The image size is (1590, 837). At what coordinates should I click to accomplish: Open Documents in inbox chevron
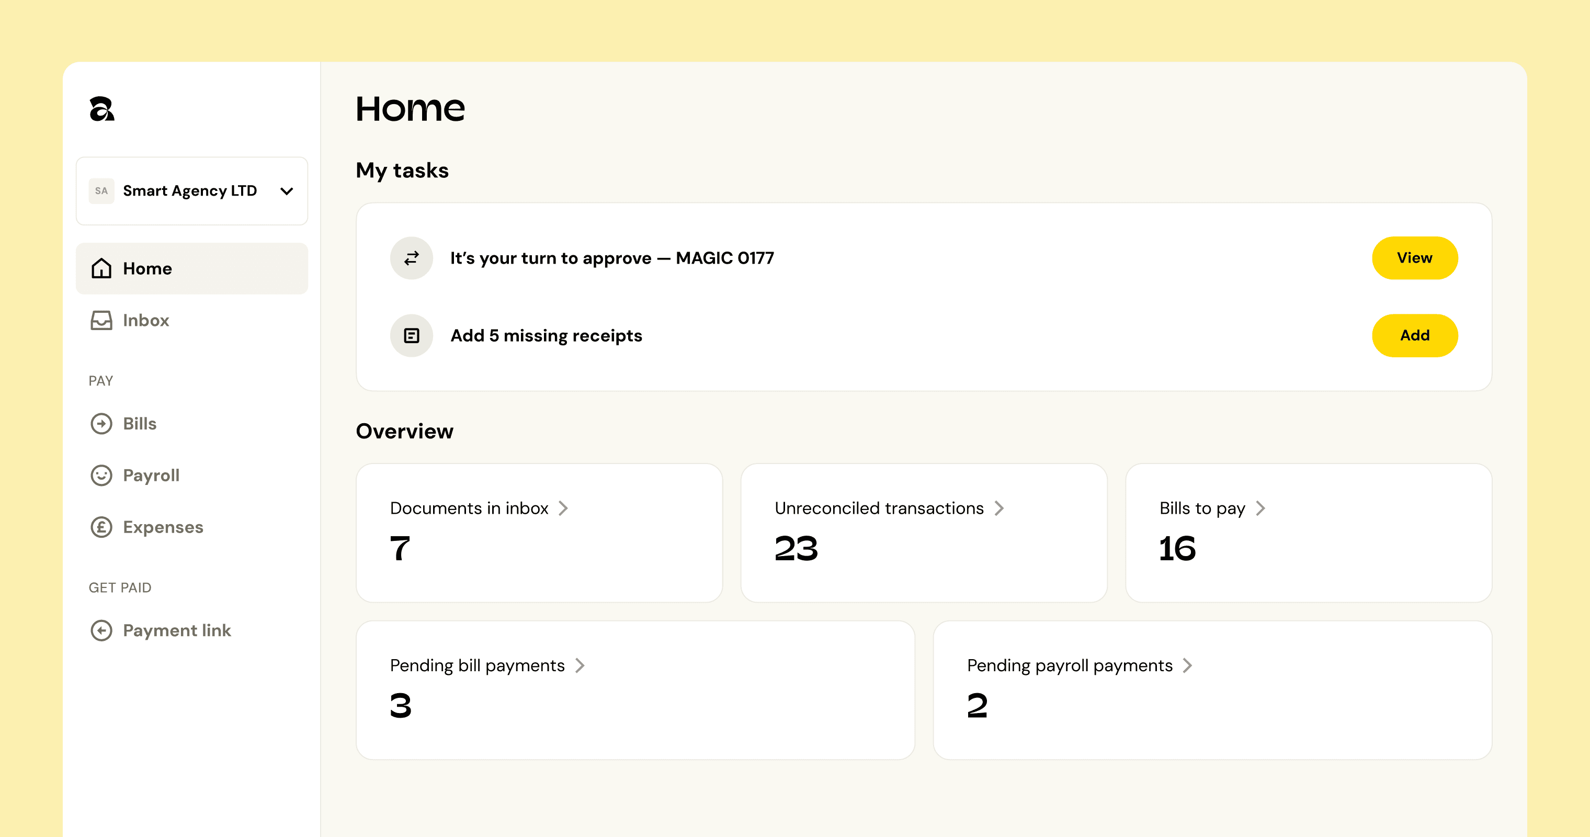tap(563, 508)
